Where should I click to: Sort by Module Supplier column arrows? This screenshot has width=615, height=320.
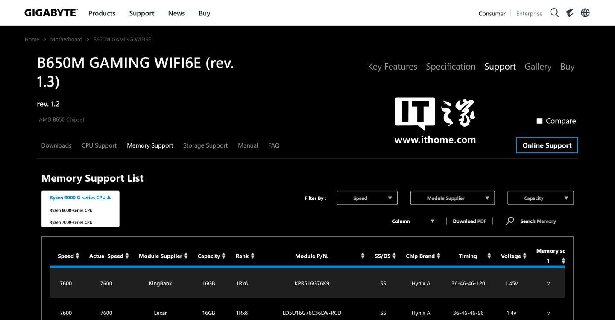[186, 256]
